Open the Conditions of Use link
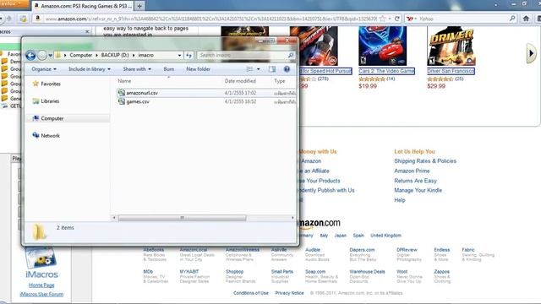Image resolution: width=541 pixels, height=304 pixels. click(251, 293)
